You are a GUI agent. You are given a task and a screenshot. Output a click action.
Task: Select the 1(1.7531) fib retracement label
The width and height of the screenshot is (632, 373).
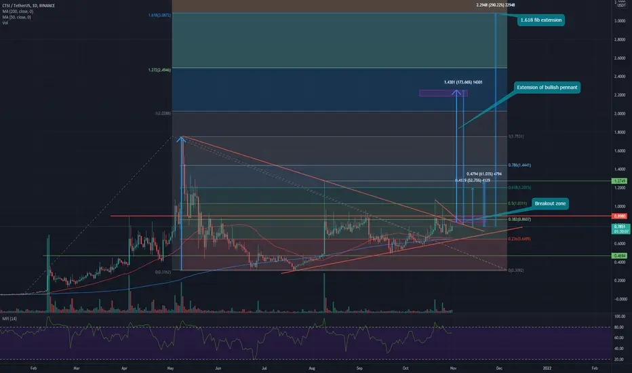pyautogui.click(x=516, y=137)
